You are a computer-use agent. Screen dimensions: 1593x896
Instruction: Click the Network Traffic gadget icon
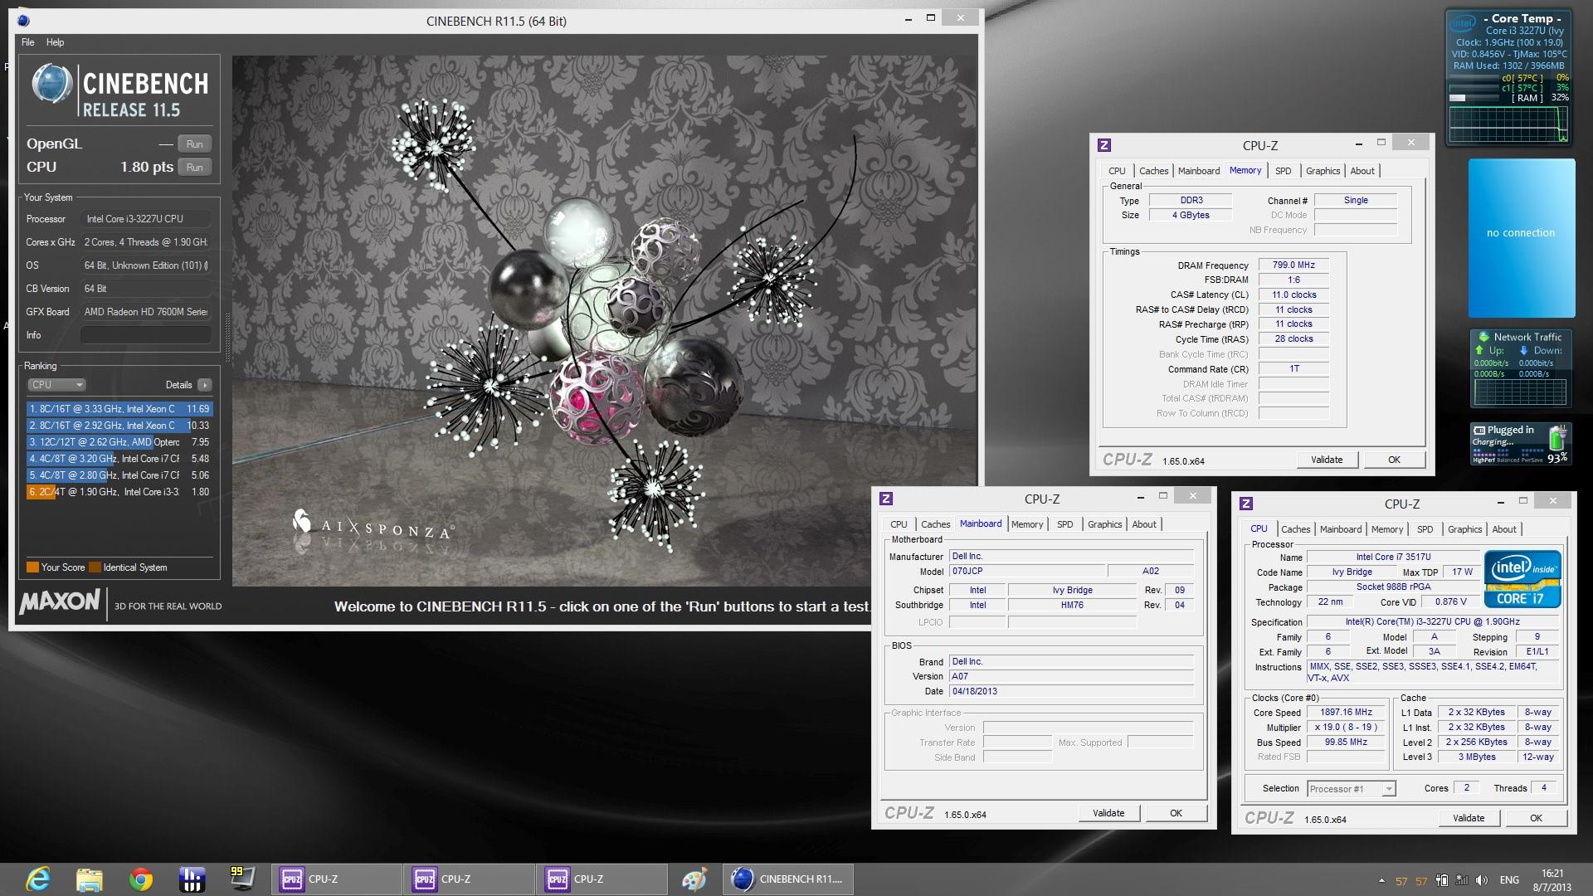(1484, 337)
